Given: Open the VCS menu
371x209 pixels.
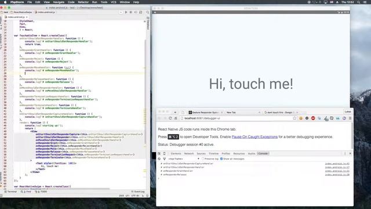Looking at the screenshot, I should tap(114, 2).
